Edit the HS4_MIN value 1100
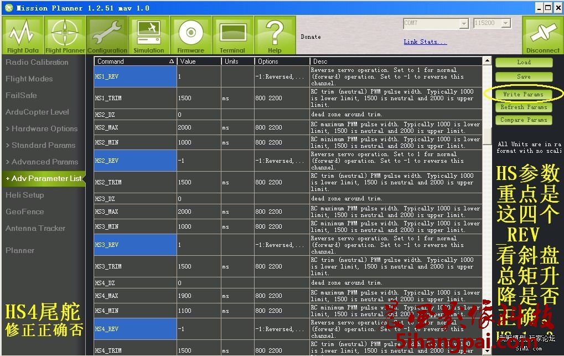 click(x=199, y=311)
